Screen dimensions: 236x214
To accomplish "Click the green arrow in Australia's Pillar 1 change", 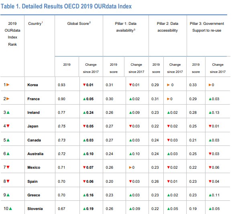I will (x=130, y=154).
